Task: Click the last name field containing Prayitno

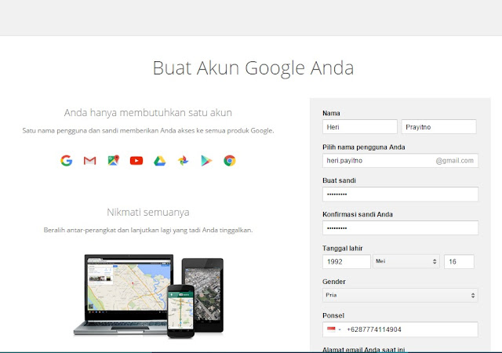Action: [439, 127]
